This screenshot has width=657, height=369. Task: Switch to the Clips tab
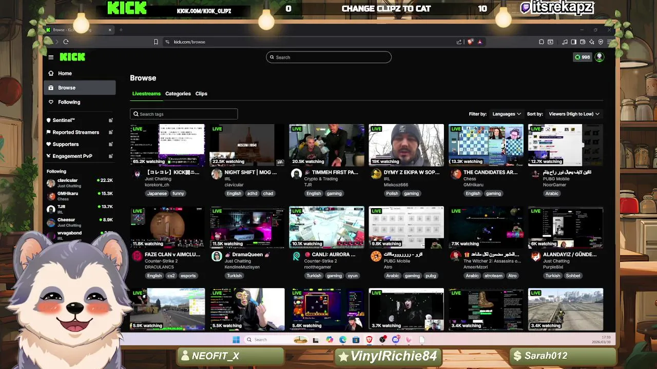click(201, 94)
